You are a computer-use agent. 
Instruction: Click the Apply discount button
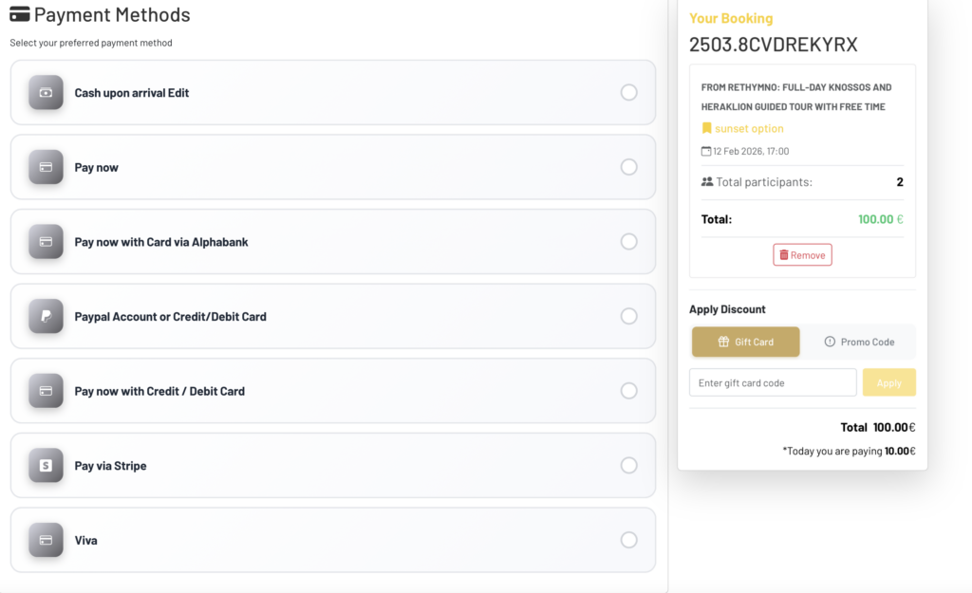coord(888,382)
